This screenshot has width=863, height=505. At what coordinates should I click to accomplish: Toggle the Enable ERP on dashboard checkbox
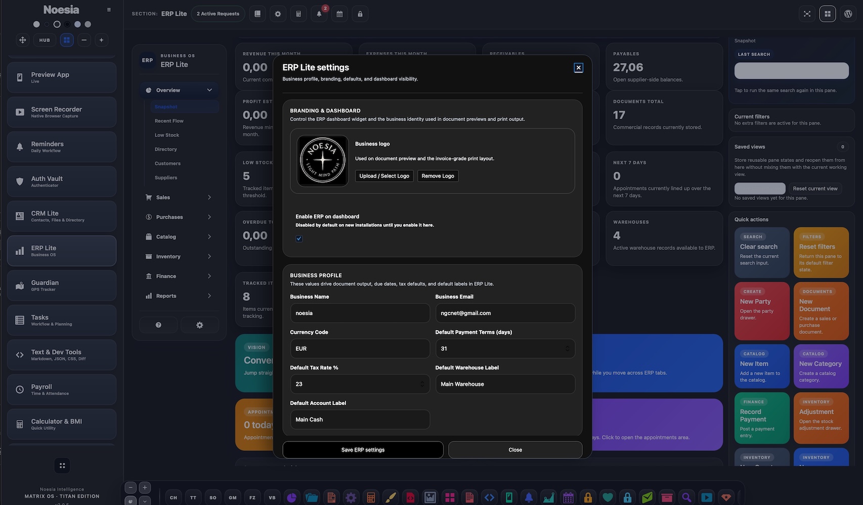(299, 238)
